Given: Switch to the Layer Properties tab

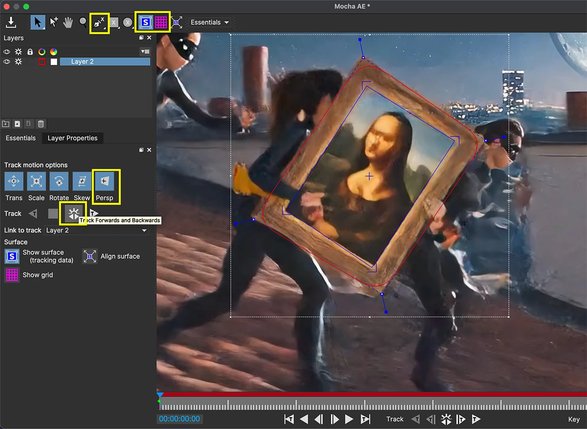Looking at the screenshot, I should pyautogui.click(x=72, y=138).
